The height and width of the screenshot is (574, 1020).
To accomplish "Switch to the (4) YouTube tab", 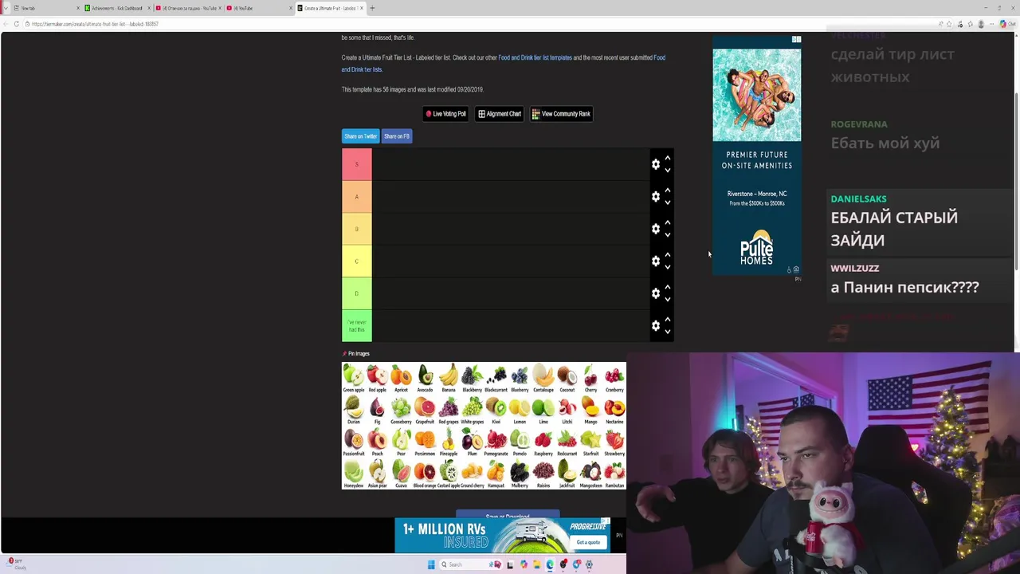I will [258, 8].
